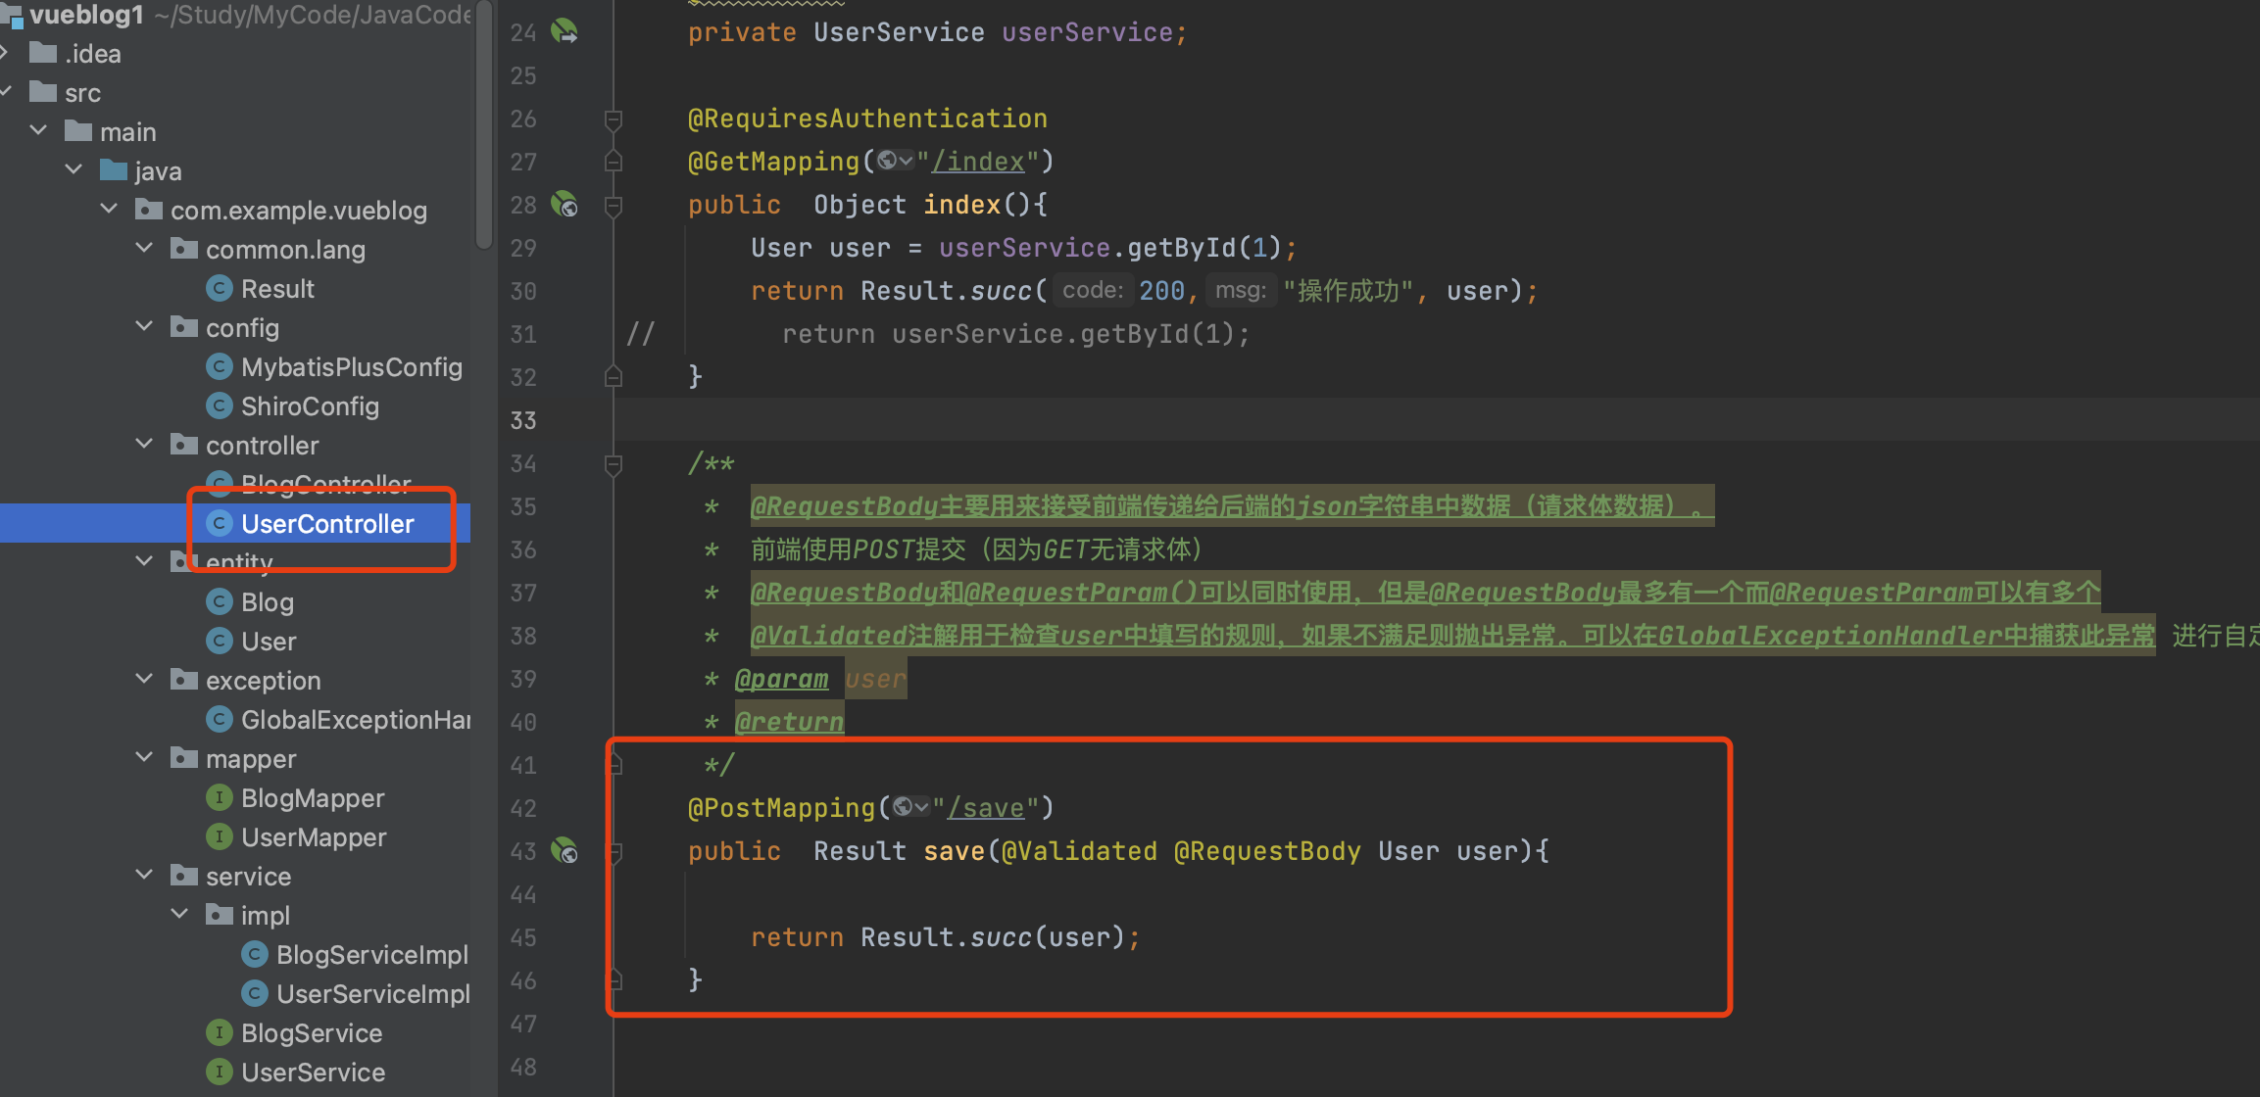2260x1097 pixels.
Task: Toggle fold marker for the Javadoc comment on line 34
Action: [x=614, y=464]
